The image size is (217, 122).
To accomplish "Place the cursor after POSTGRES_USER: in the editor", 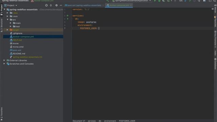I will pos(99,28).
